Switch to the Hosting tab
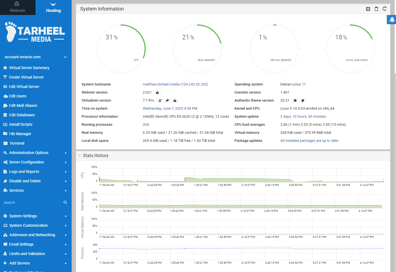The height and width of the screenshot is (272, 396). (54, 7)
